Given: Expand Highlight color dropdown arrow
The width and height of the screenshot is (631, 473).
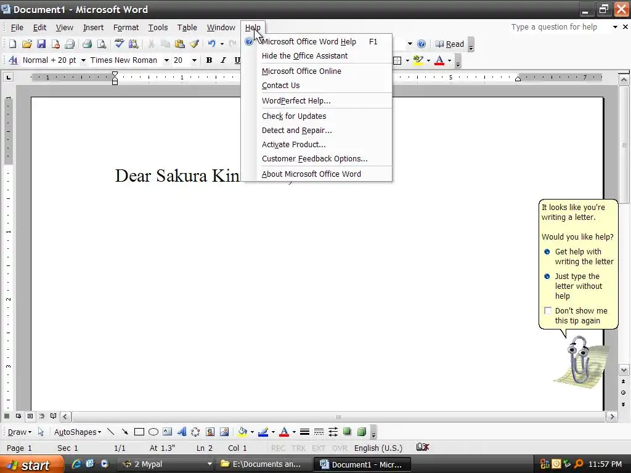Looking at the screenshot, I should coord(428,61).
